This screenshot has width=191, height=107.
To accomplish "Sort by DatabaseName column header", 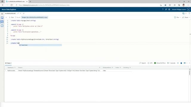I will [107, 67].
